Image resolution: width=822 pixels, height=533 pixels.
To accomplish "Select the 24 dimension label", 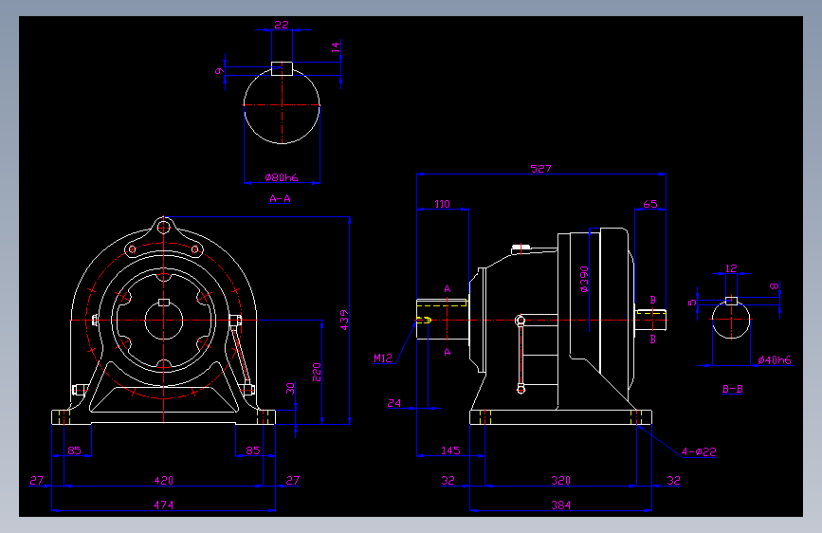I will tap(394, 402).
